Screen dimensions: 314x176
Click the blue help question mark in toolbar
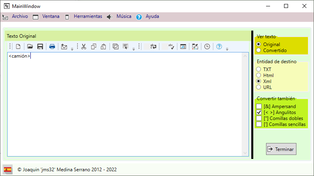[219, 46]
